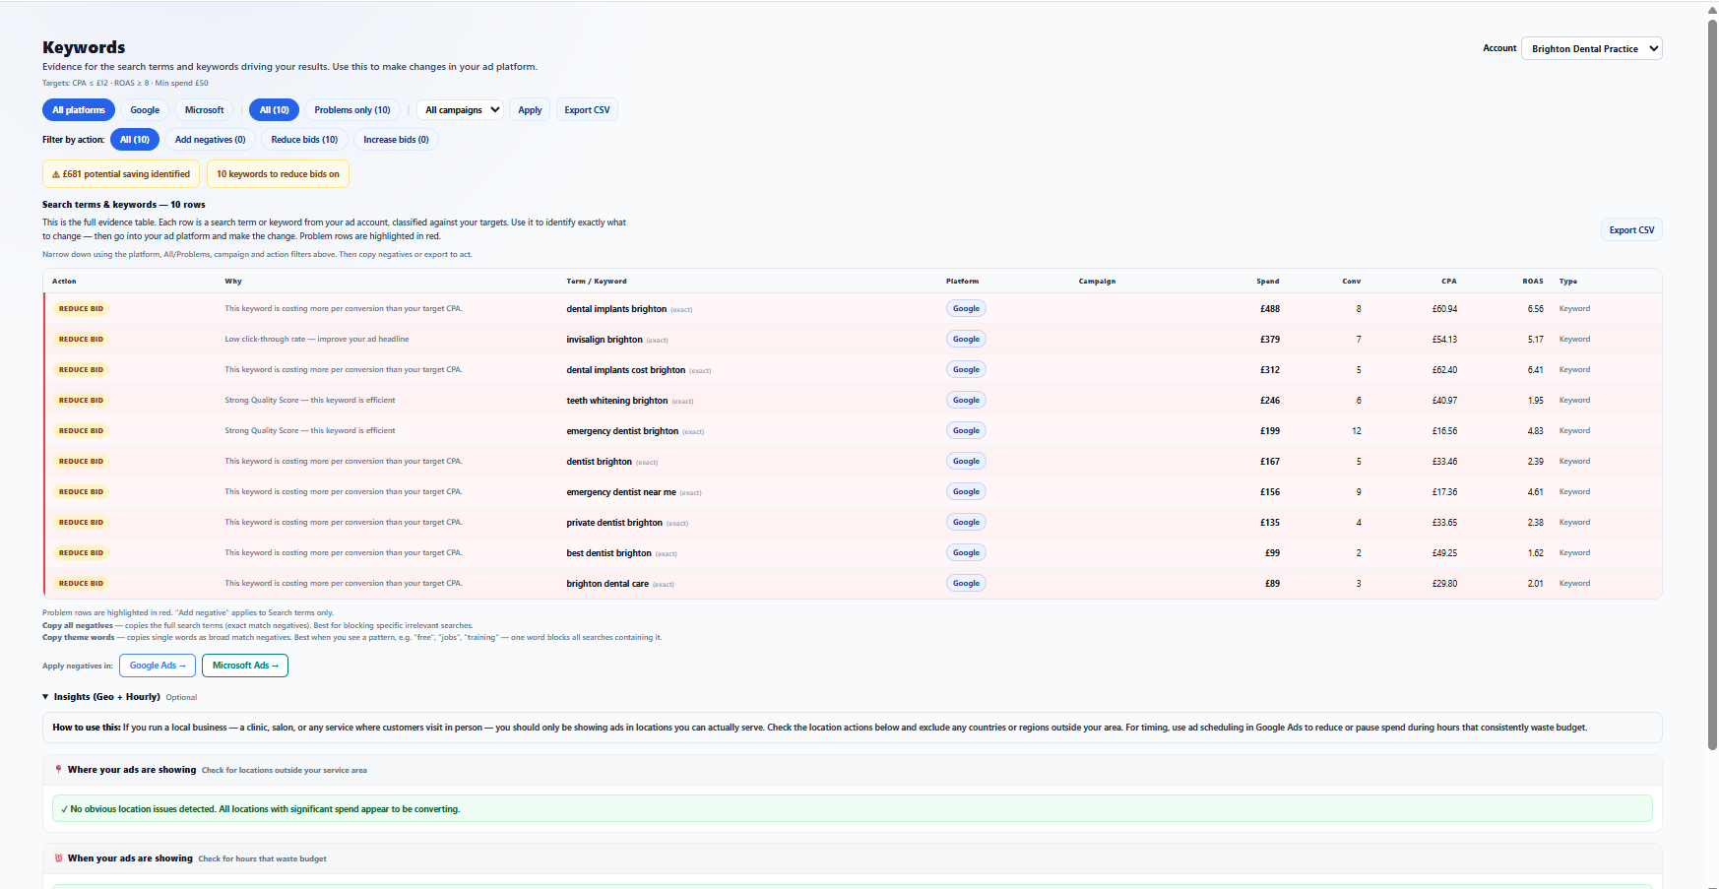
Task: Click the warning icon in potential saving badge
Action: 56,174
